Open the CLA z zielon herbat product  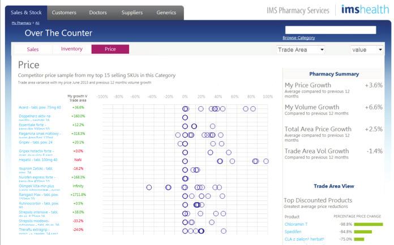click(x=305, y=239)
